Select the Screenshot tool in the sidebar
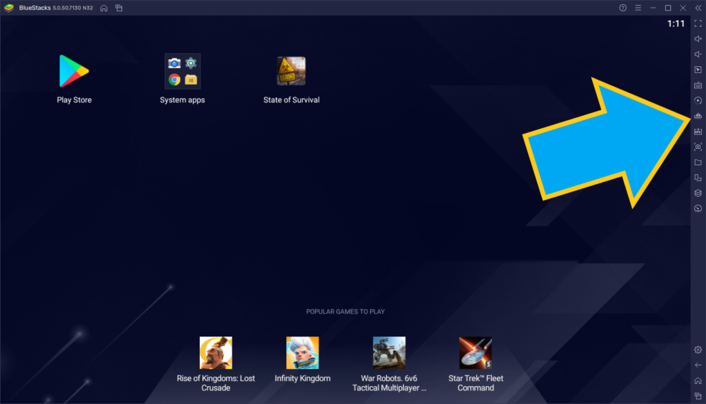The image size is (706, 404). [x=697, y=146]
